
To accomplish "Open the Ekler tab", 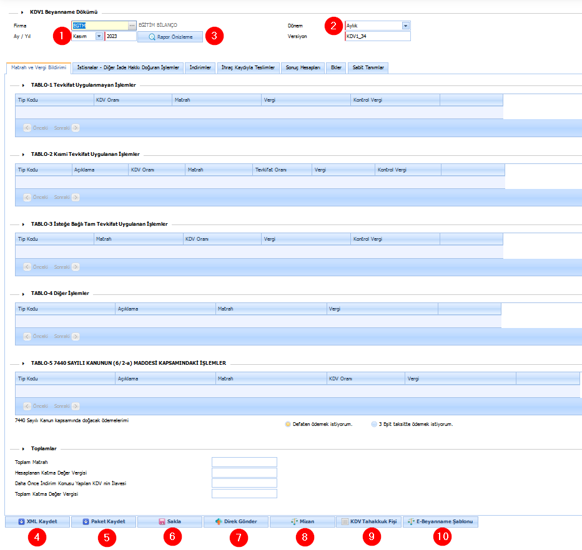I will [x=336, y=68].
